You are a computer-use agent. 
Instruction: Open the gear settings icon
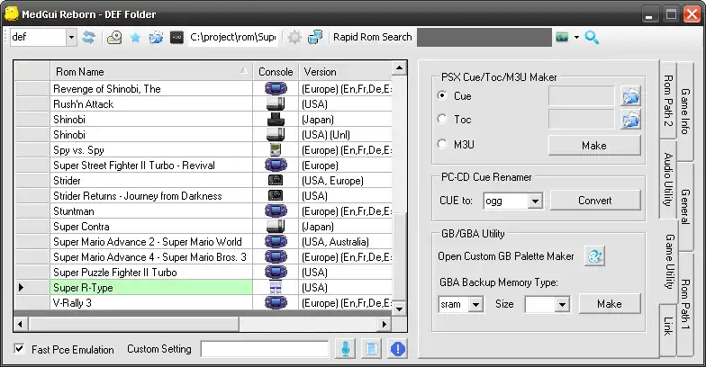coord(294,38)
